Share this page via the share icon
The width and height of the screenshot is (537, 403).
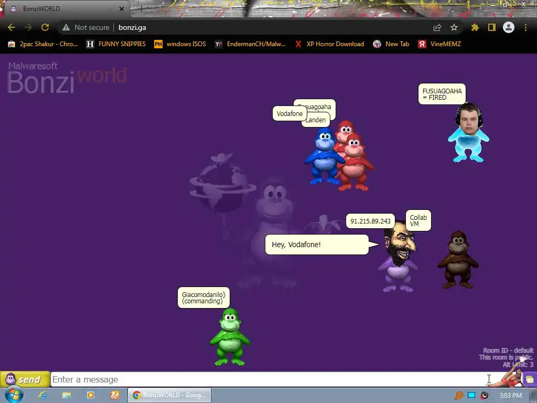coord(437,27)
